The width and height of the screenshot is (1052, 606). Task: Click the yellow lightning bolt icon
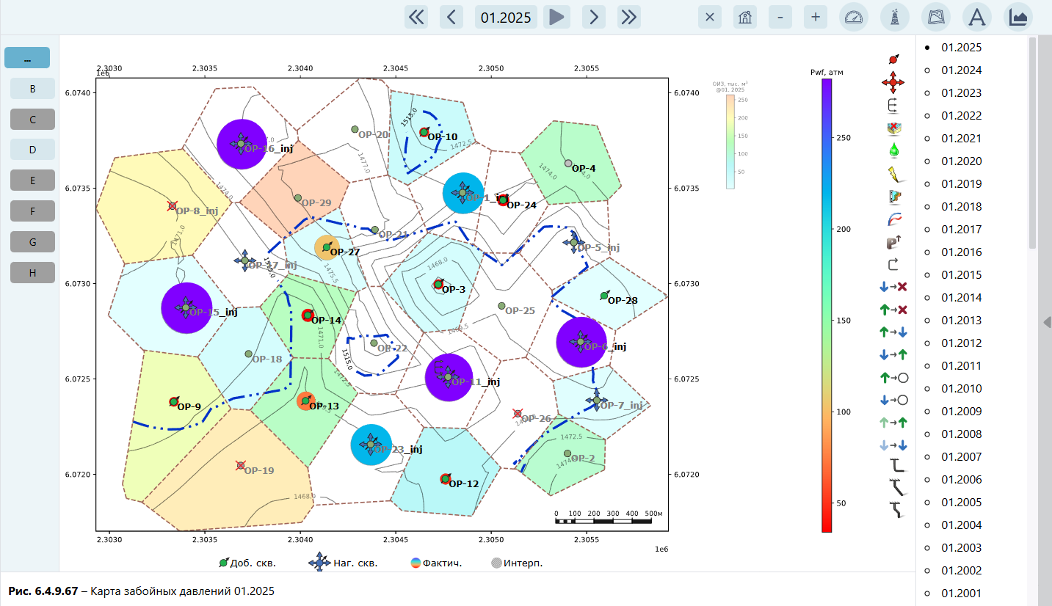(893, 173)
